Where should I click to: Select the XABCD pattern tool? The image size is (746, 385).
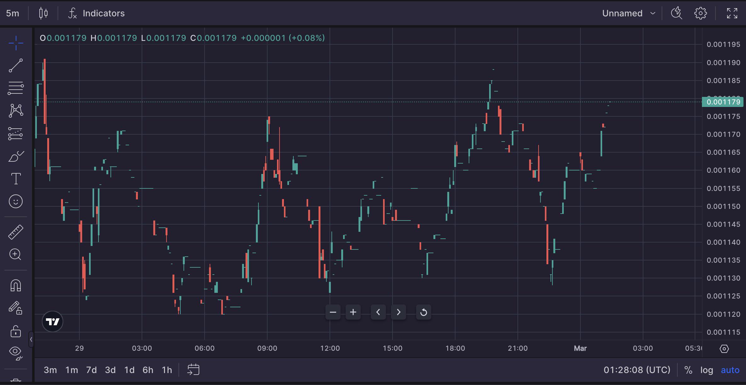tap(16, 111)
